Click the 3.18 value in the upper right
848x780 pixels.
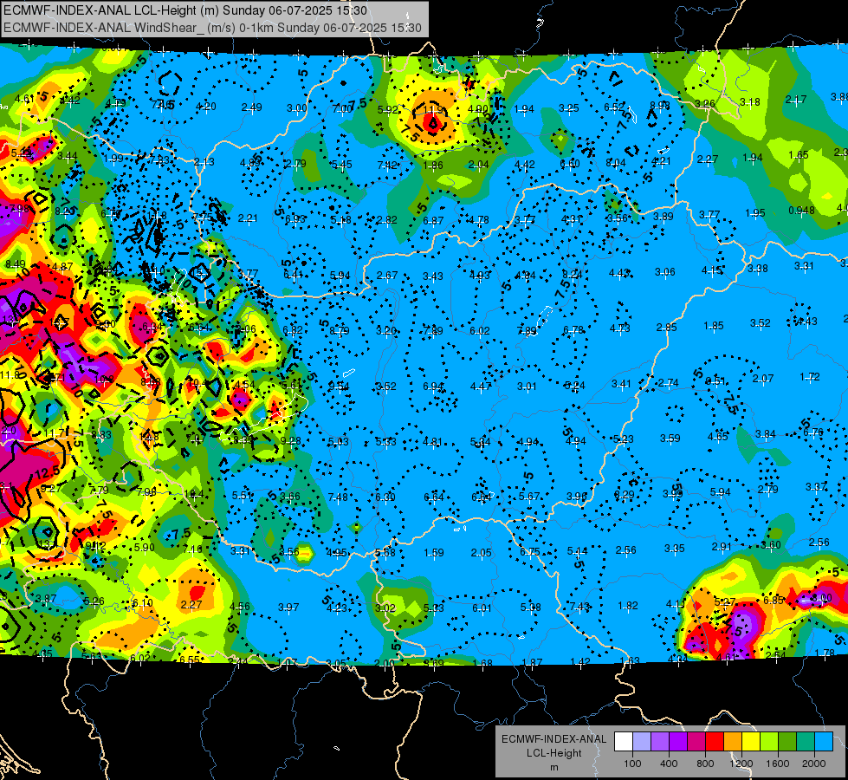(x=750, y=101)
